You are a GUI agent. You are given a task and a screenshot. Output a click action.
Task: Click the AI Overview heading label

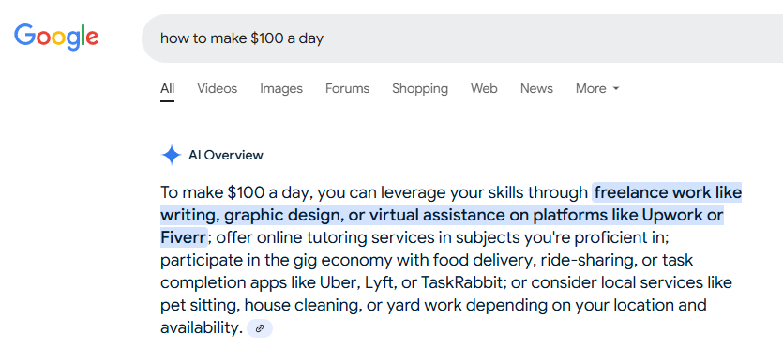point(226,156)
